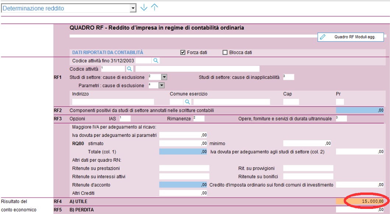Click the Rit. su provvigioni field
The width and height of the screenshot is (390, 214).
tap(308, 168)
